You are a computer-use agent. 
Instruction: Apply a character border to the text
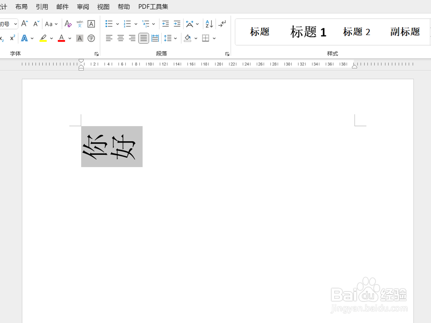[91, 24]
